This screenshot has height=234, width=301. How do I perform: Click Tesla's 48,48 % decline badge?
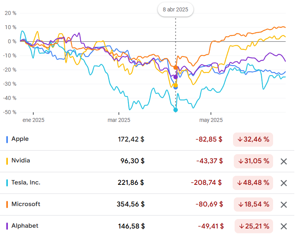point(253,183)
